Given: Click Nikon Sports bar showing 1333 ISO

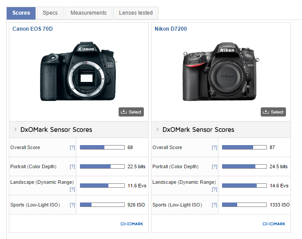Looking at the screenshot, I should tap(244, 205).
